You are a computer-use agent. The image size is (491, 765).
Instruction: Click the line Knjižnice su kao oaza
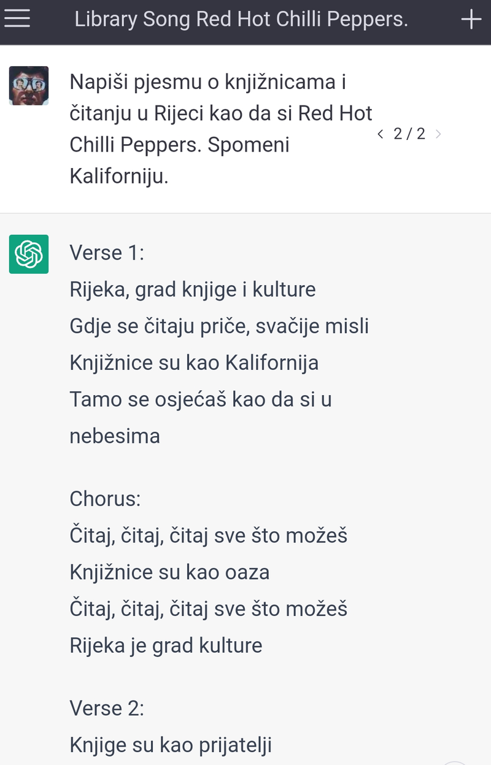(169, 572)
